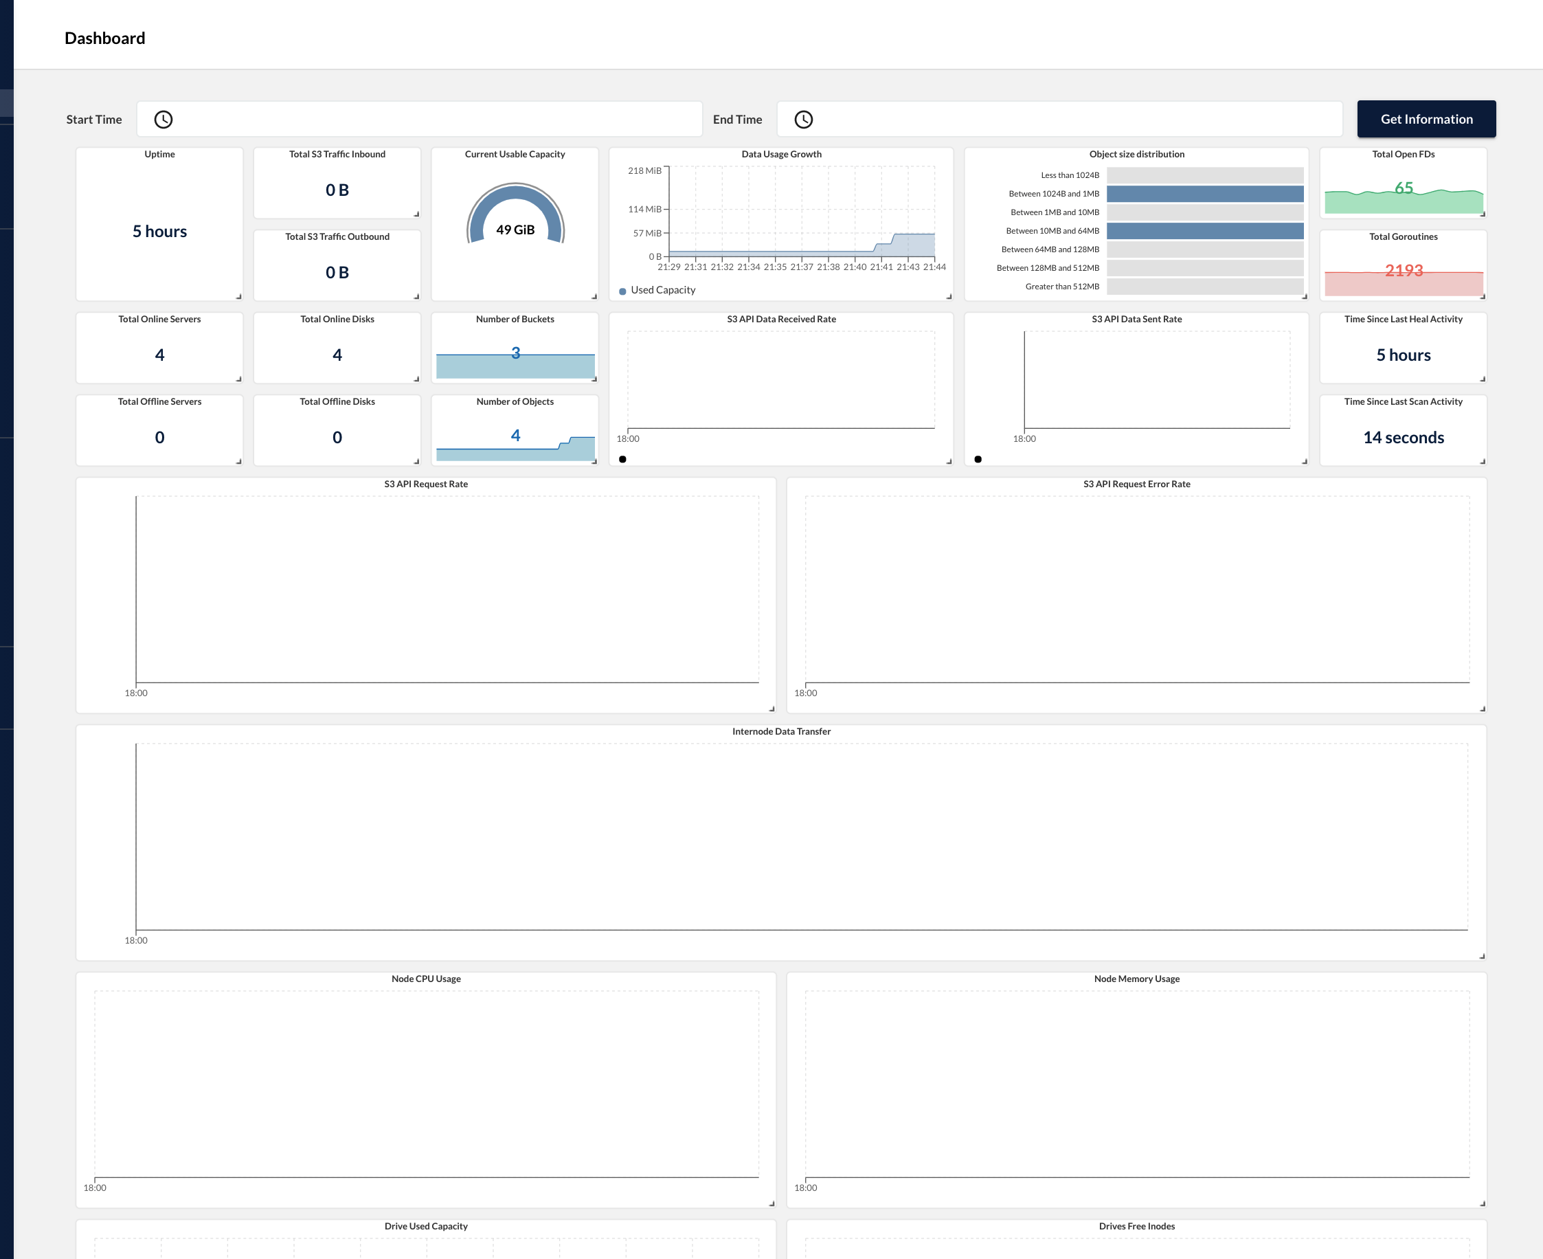Click the Total Offline Disks resize handle
This screenshot has width=1543, height=1259.
click(416, 461)
